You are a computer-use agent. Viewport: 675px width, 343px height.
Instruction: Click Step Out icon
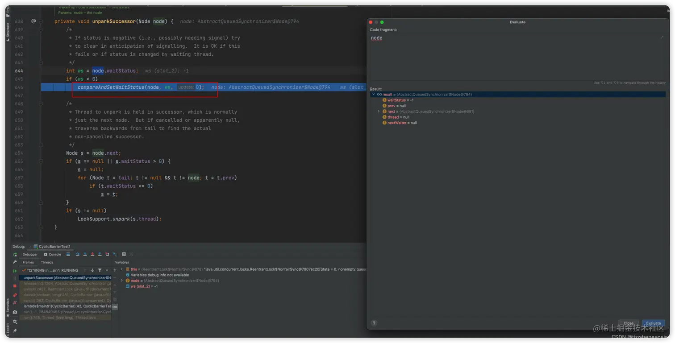pos(100,254)
